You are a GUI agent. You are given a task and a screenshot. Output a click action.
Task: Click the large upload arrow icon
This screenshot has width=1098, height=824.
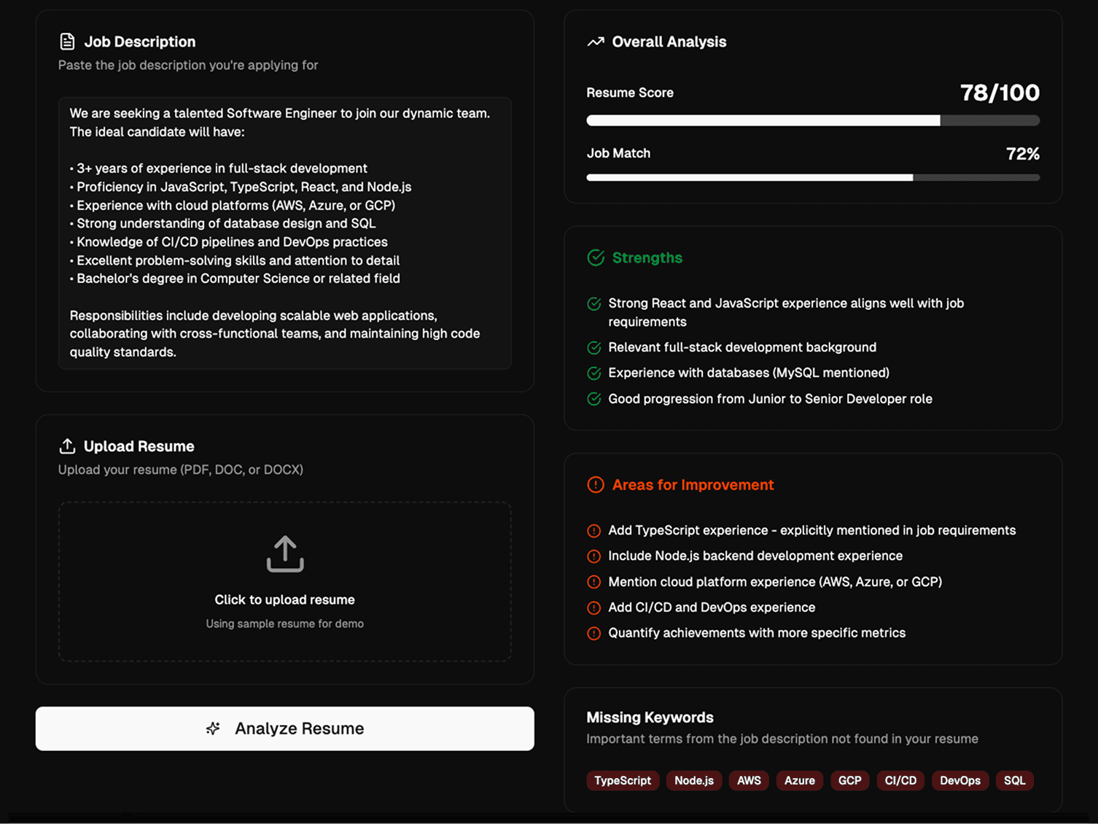[284, 554]
